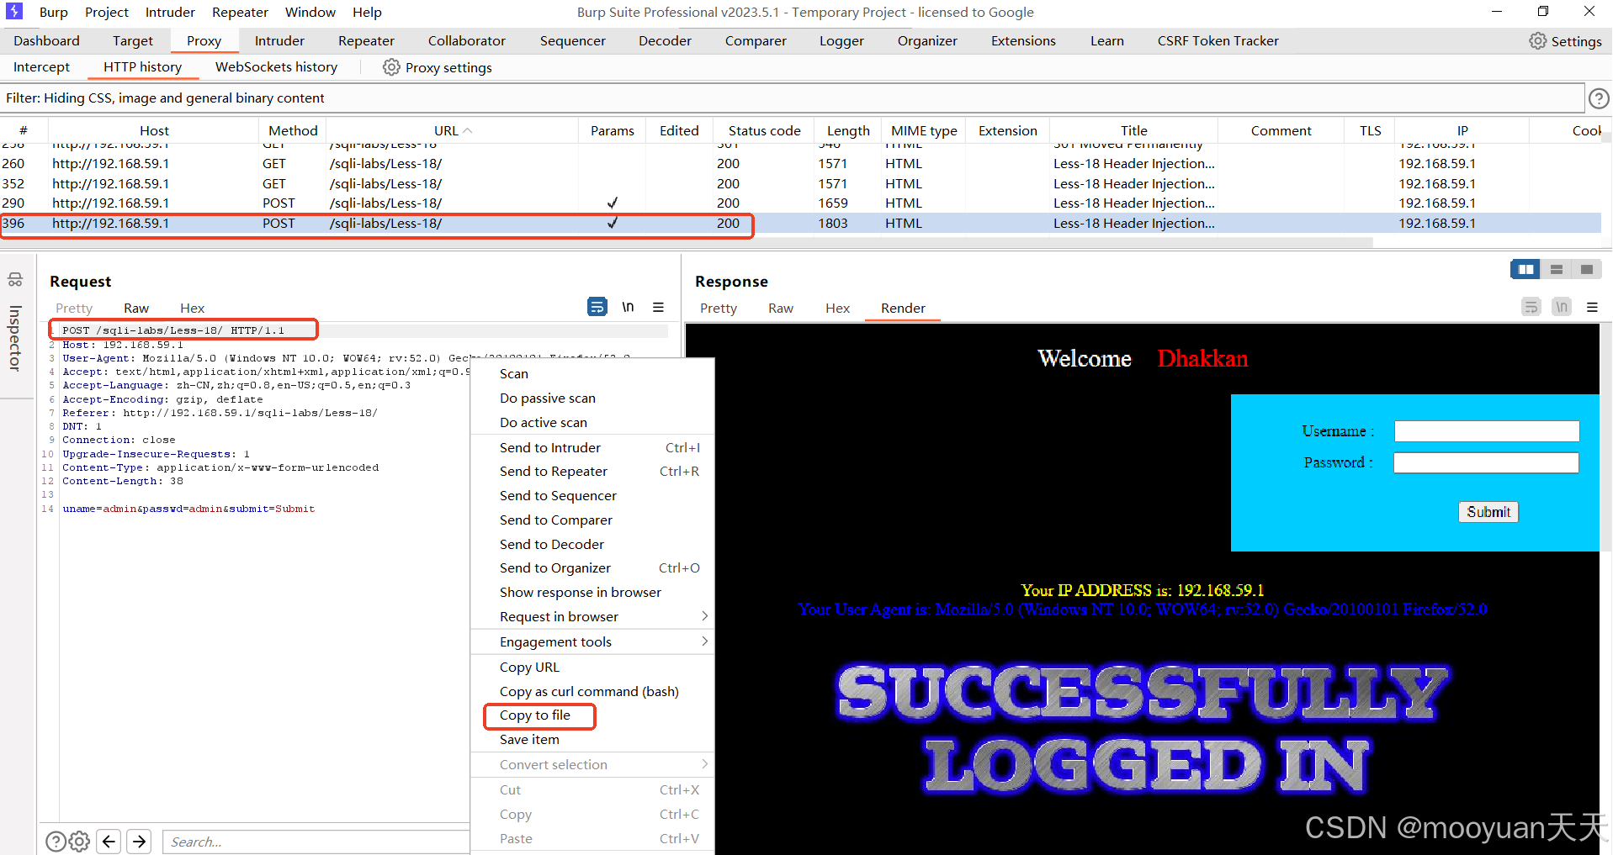Select request Raw view tab
The image size is (1613, 855).
click(x=136, y=308)
